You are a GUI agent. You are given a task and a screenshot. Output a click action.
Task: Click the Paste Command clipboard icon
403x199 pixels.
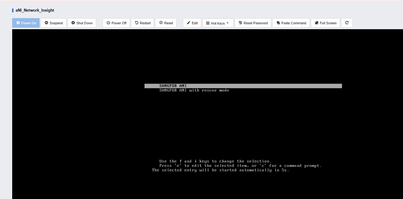tap(278, 23)
